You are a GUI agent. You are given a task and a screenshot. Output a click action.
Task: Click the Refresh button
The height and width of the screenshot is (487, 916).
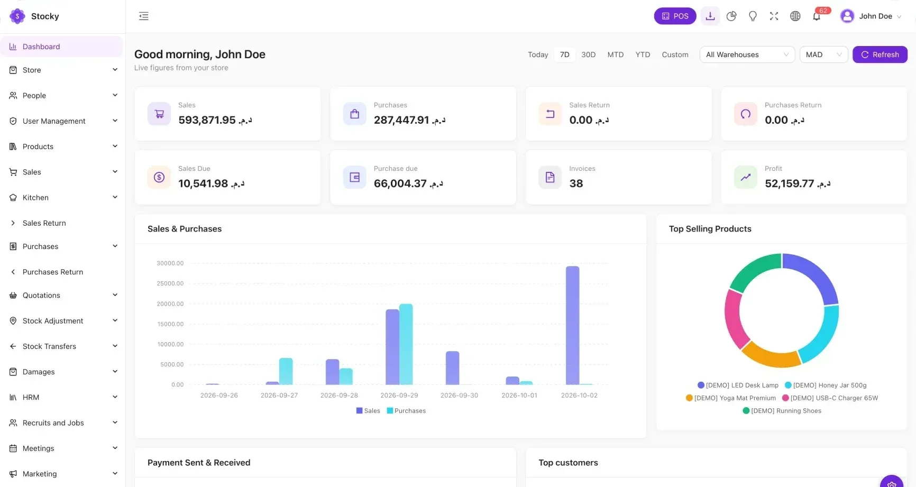point(880,54)
